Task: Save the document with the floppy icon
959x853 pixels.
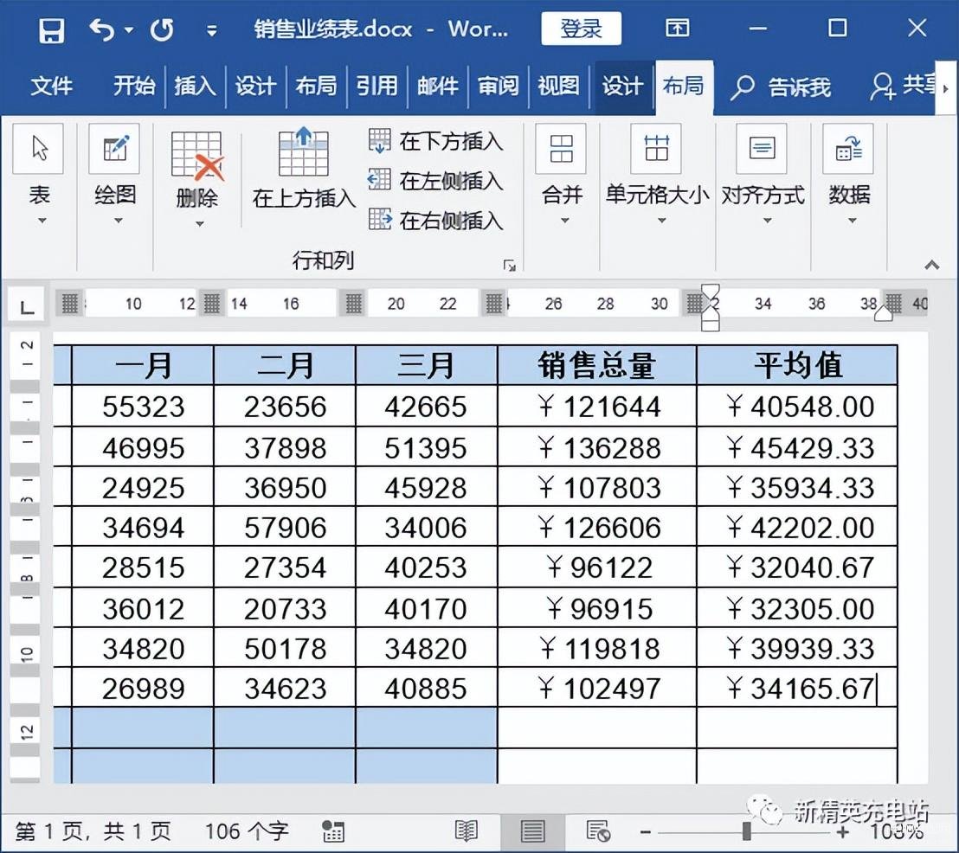Action: coord(51,29)
